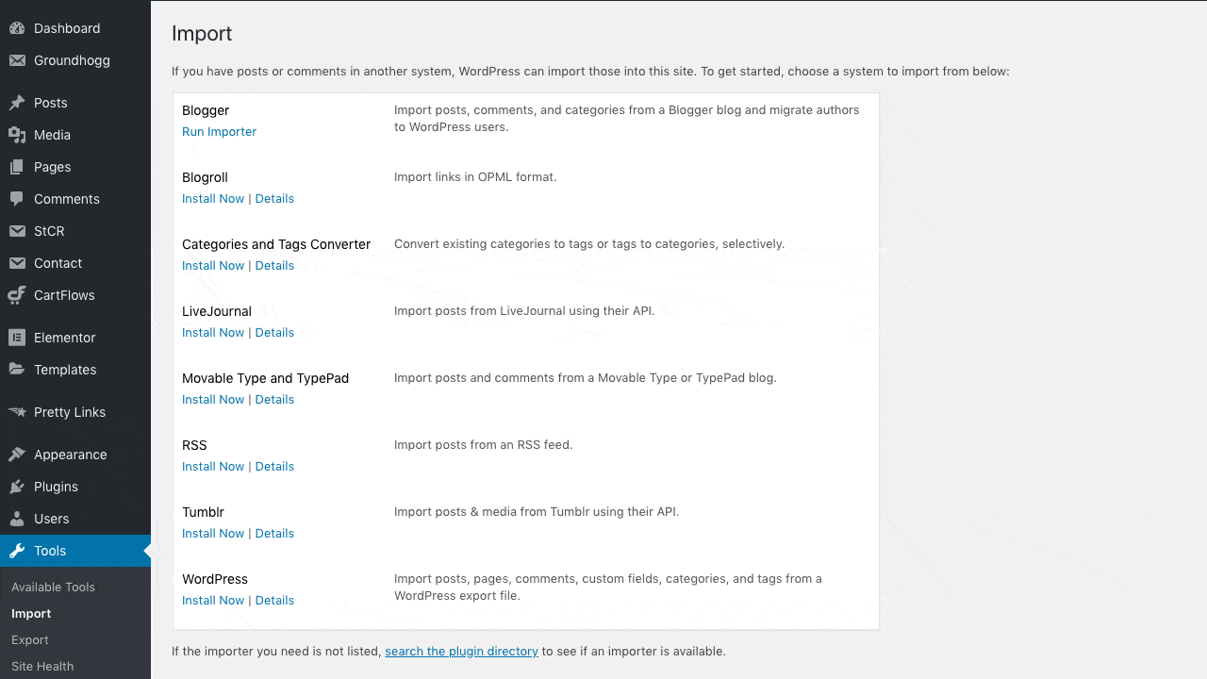Click 'Import links in OPML format.' text
Screen dimensions: 1207x679
tap(475, 176)
